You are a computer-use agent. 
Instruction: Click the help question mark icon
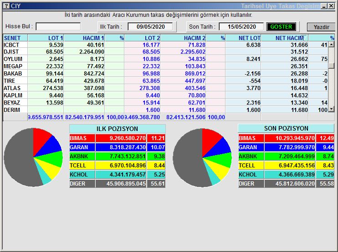(x=7, y=6)
